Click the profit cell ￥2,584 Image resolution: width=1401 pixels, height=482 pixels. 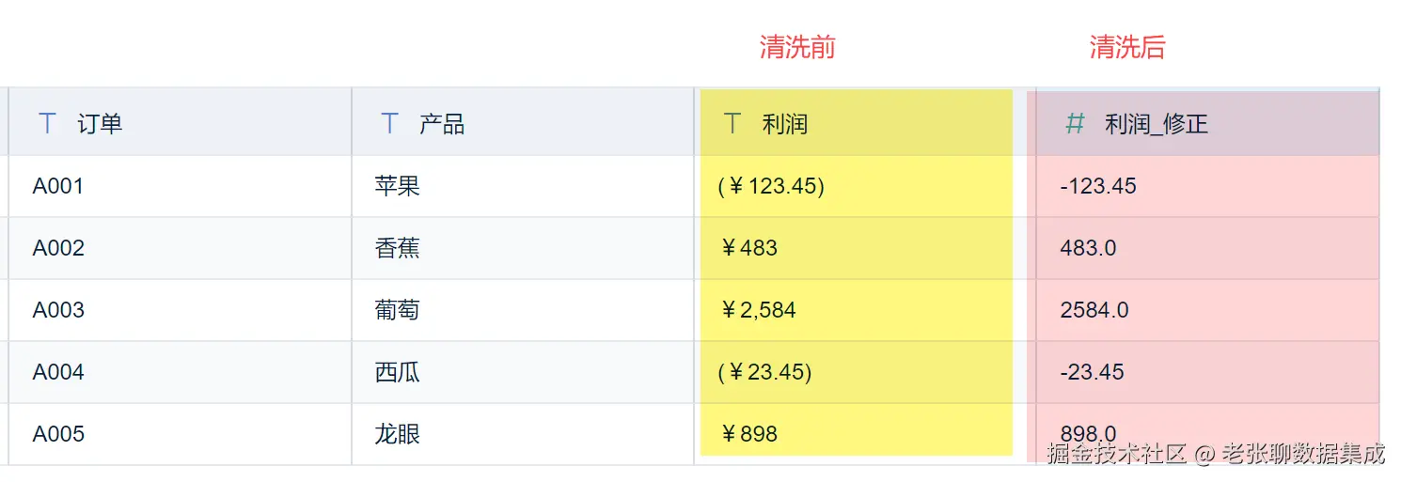[x=758, y=310]
